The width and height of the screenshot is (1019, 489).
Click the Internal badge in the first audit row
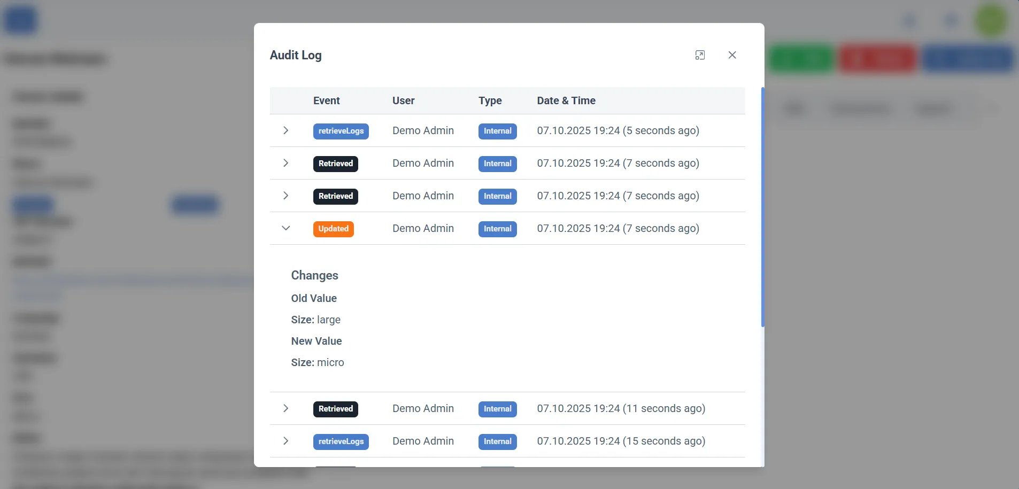click(497, 131)
